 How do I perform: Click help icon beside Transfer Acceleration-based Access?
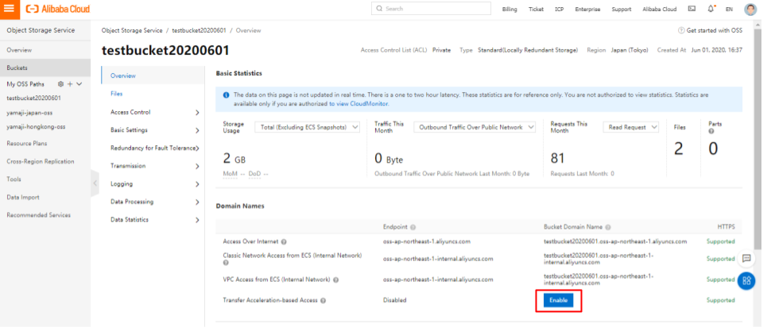point(324,300)
